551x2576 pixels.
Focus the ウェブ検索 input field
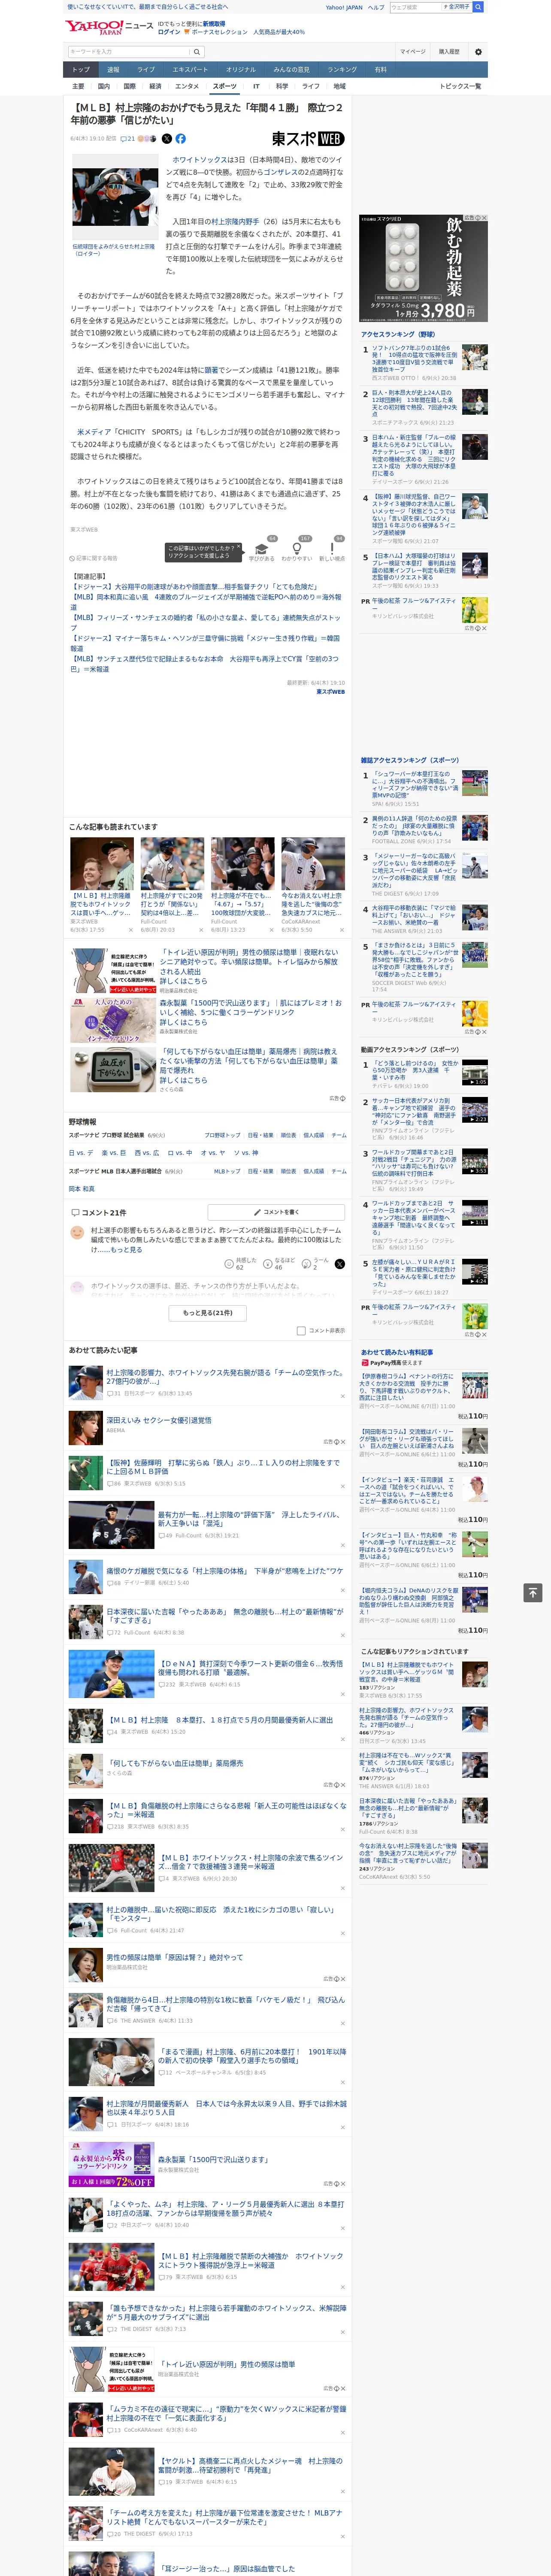[415, 7]
